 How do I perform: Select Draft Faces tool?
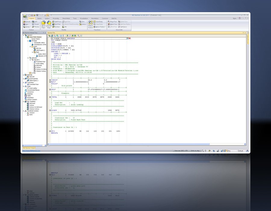click(x=57, y=22)
